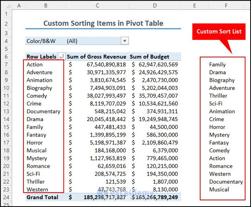Click the Sum of Gross Revenue header cell
Screen dimensions: 251x207
coord(97,57)
